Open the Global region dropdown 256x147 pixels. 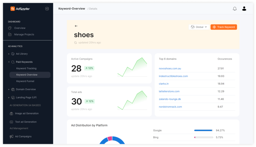pyautogui.click(x=199, y=27)
